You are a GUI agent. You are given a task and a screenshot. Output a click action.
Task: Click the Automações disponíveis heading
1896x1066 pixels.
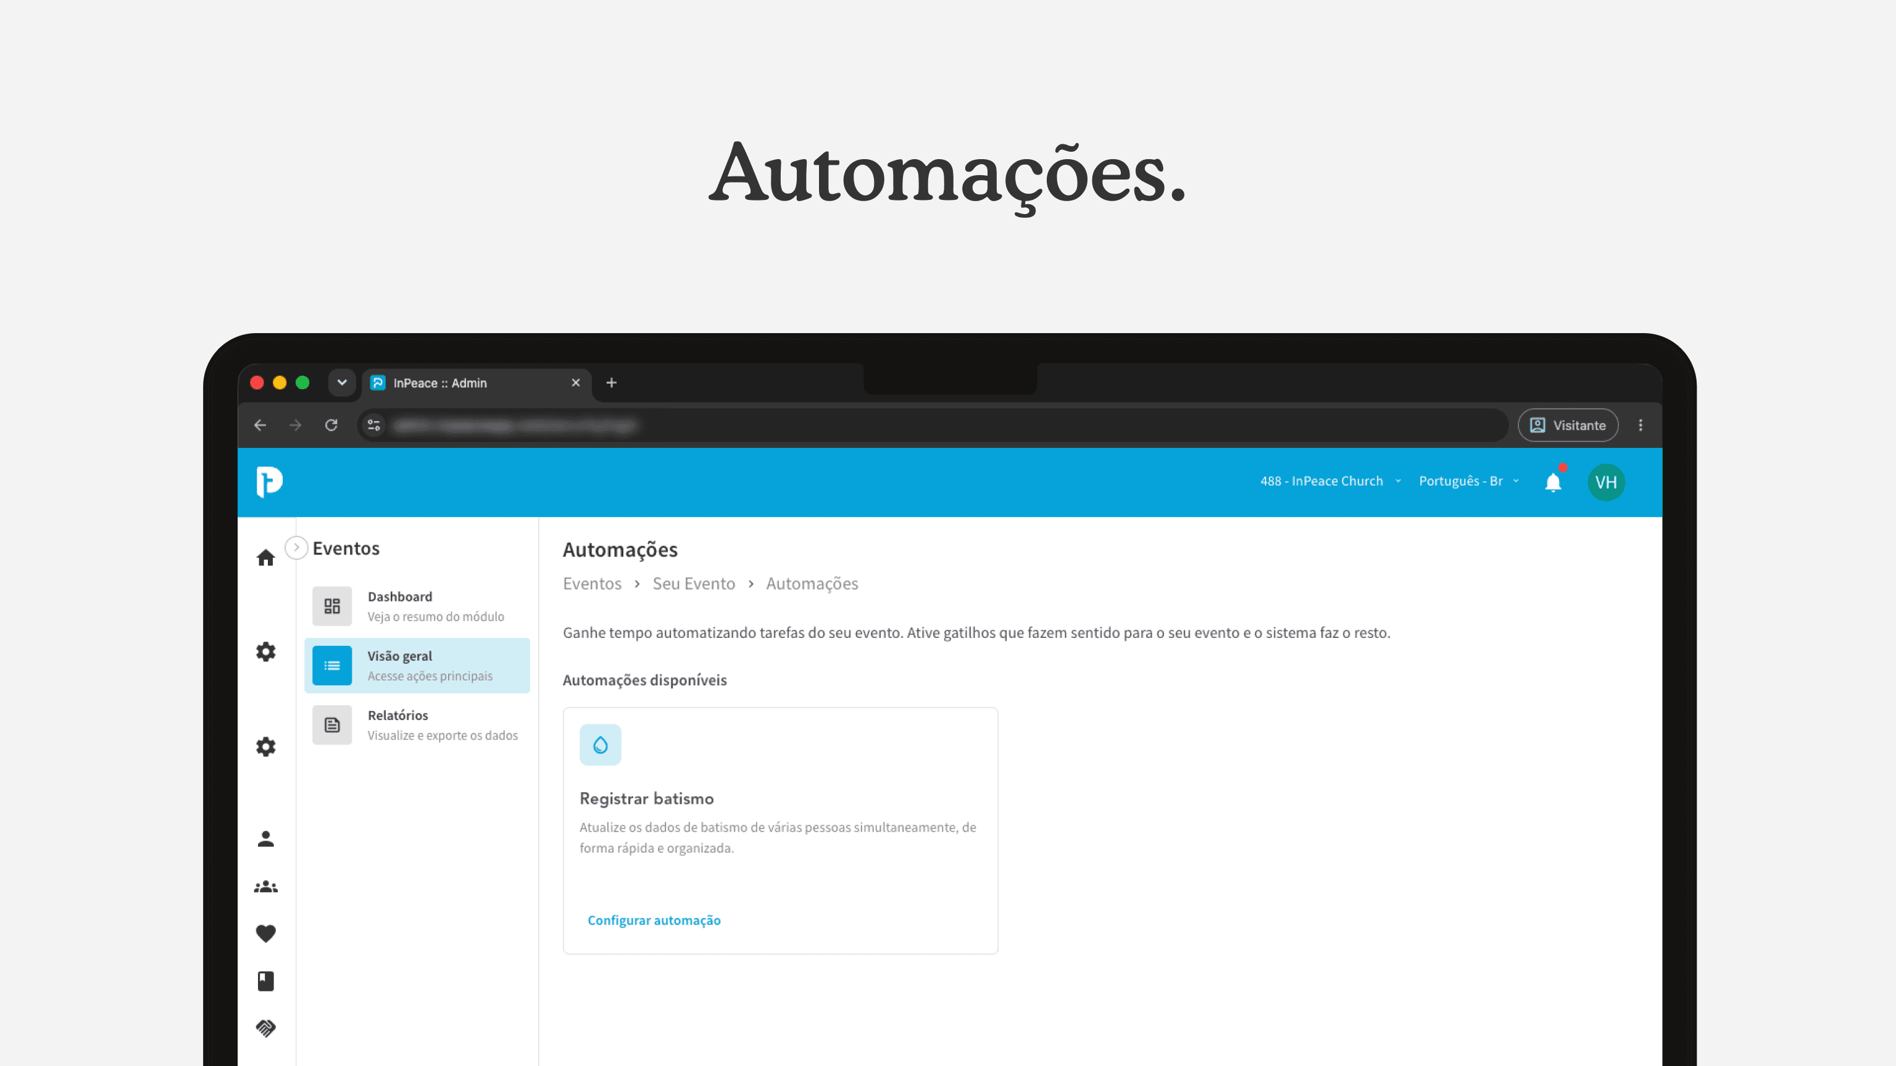pyautogui.click(x=645, y=680)
